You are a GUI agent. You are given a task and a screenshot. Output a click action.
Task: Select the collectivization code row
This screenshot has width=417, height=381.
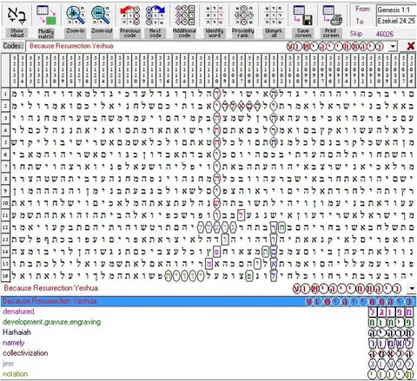tap(208, 353)
